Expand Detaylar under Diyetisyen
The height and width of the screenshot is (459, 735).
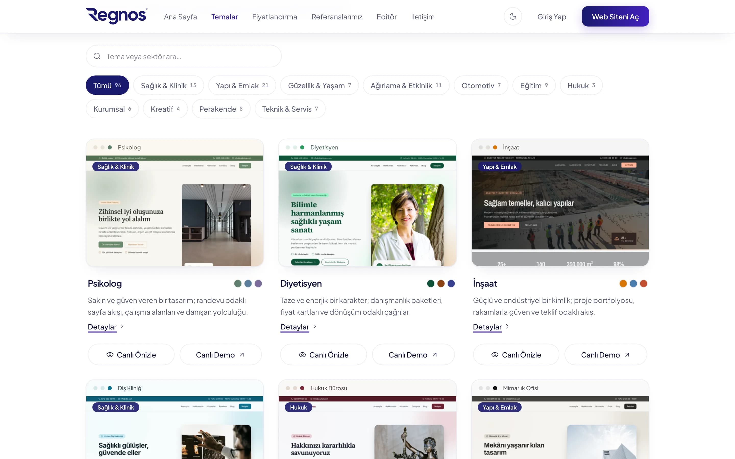[298, 327]
